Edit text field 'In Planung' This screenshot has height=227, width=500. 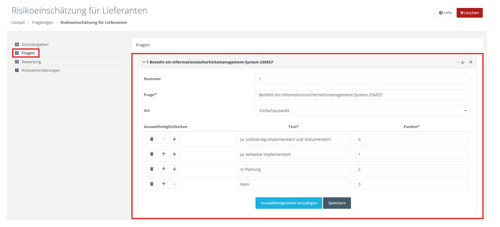click(293, 169)
